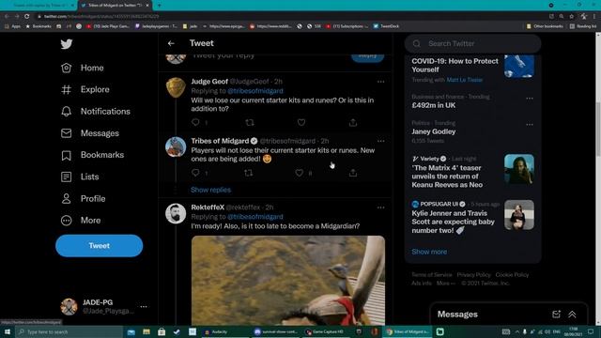Expand the Messages drawer
The width and height of the screenshot is (601, 338).
click(572, 315)
